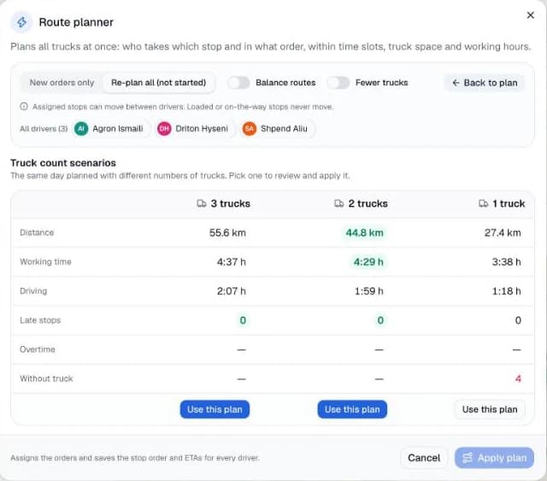The image size is (547, 481).
Task: Click the All drivers (3) label
Action: pyautogui.click(x=44, y=129)
